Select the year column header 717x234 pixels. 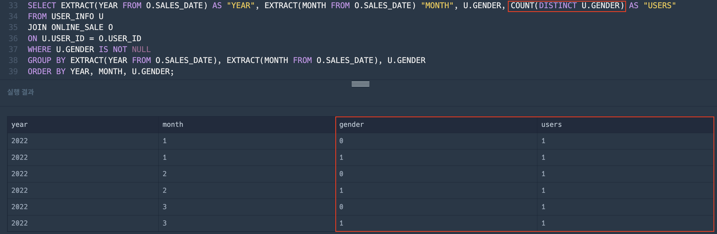[83, 125]
